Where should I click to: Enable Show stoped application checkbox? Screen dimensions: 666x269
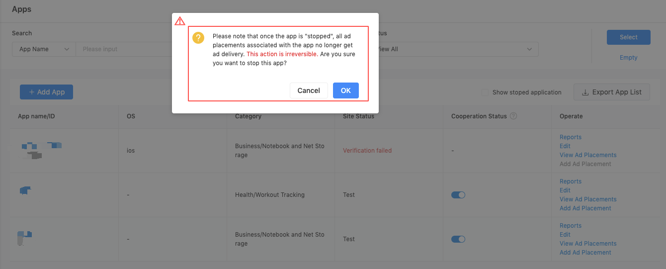[485, 92]
